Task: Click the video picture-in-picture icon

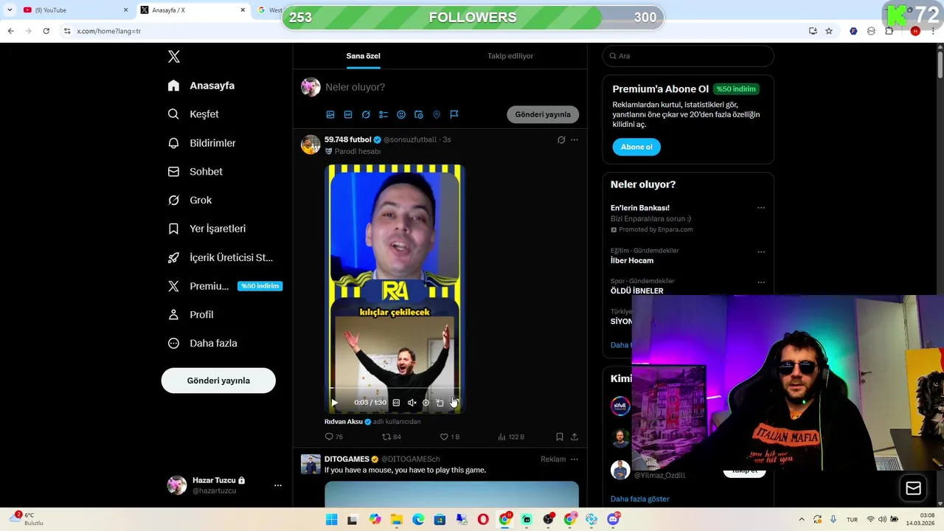Action: 440,403
